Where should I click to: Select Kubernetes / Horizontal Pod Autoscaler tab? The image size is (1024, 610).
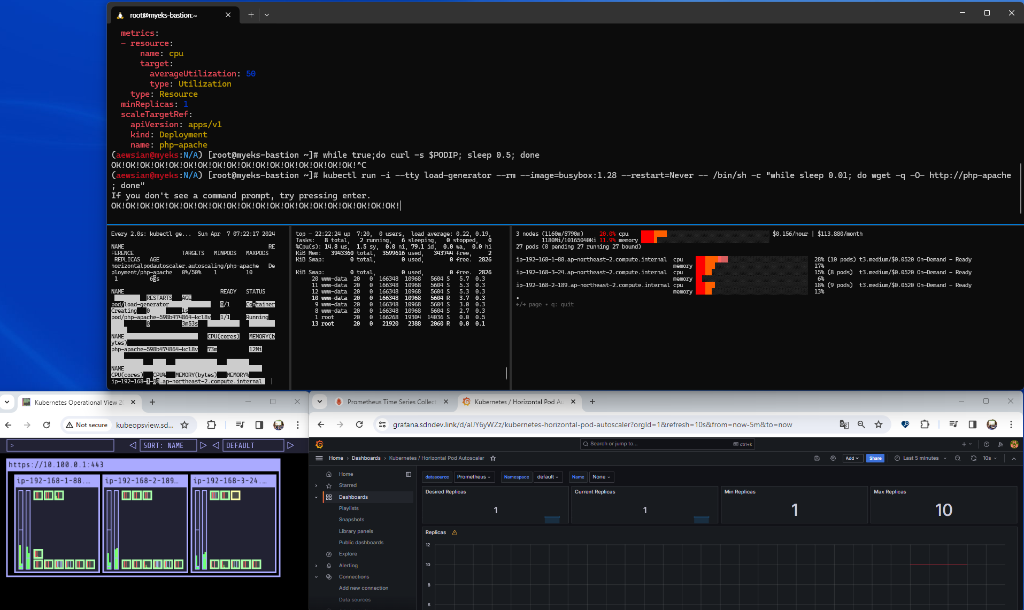[x=519, y=402]
